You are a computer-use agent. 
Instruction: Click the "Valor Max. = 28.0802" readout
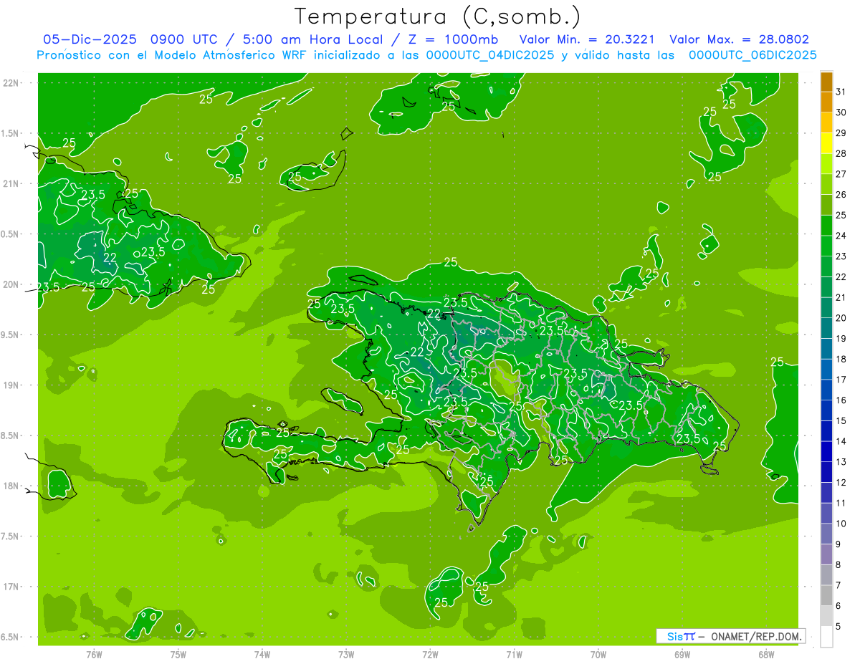[739, 39]
